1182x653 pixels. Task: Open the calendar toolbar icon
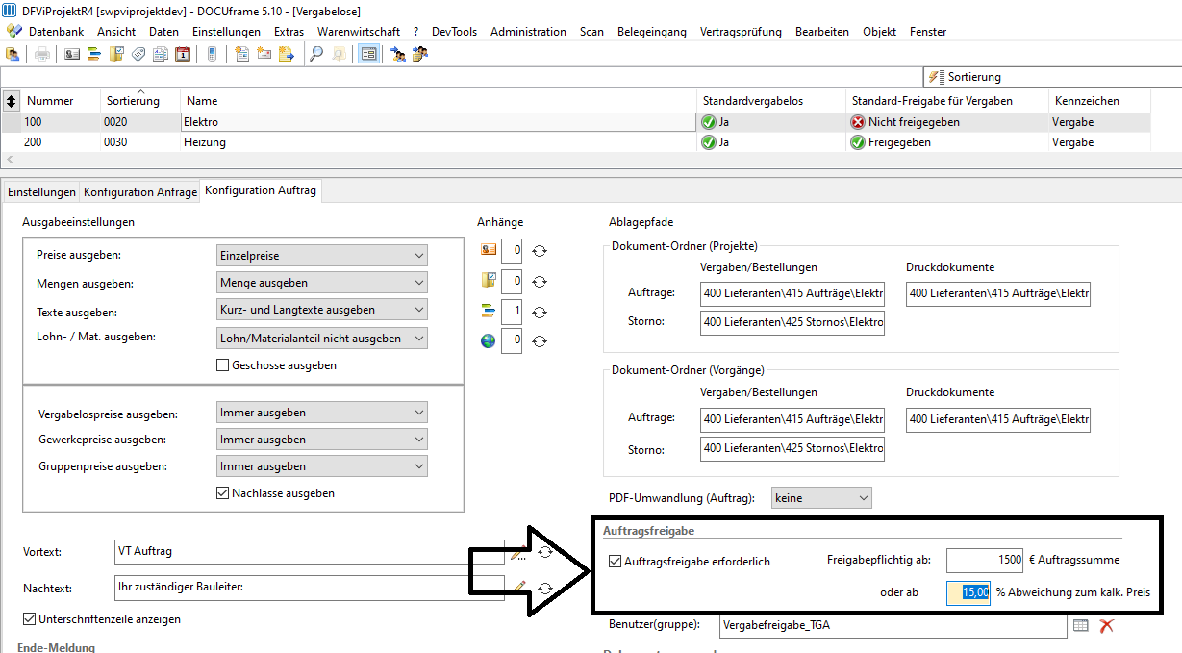click(183, 54)
